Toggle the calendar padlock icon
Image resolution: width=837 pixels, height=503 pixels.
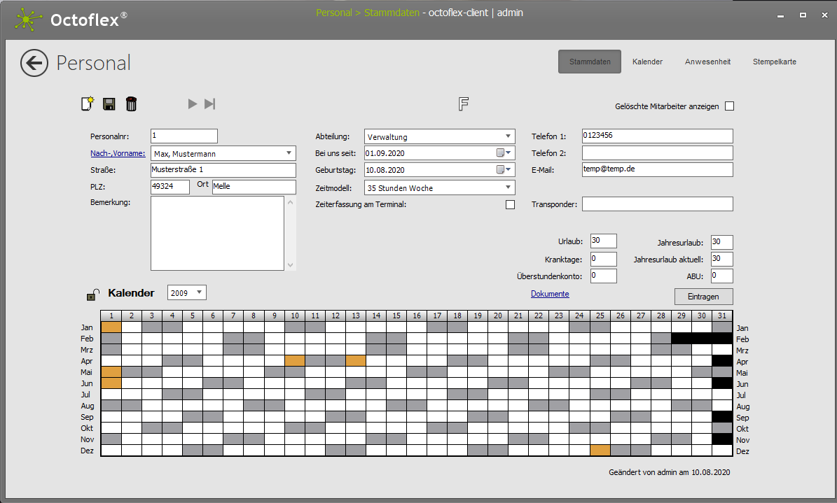click(92, 295)
